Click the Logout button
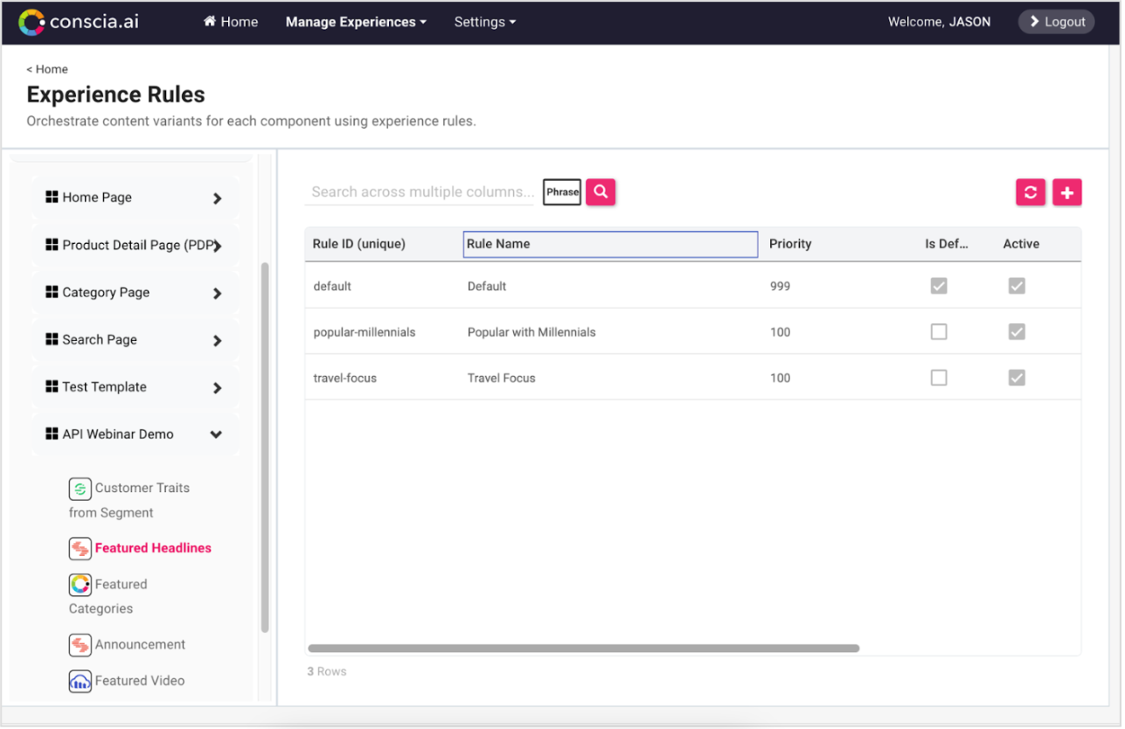This screenshot has width=1125, height=729. coord(1056,22)
